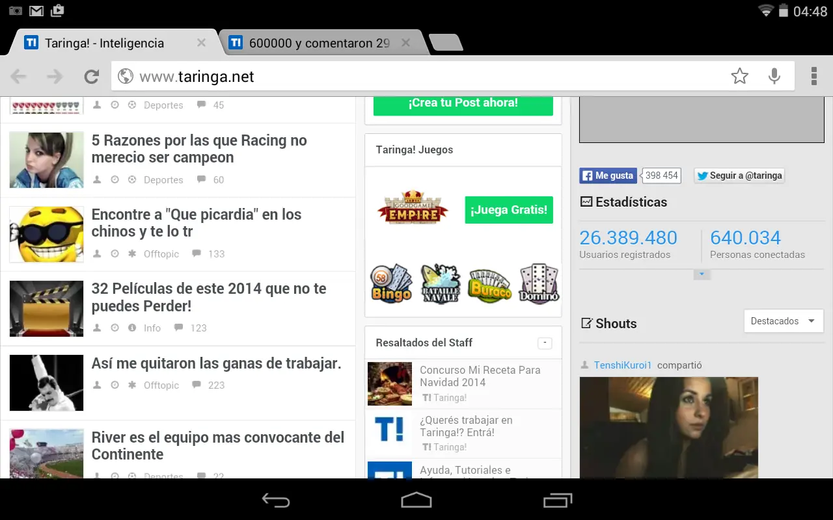Tap Android recent apps button
The image size is (833, 520).
[x=558, y=500]
